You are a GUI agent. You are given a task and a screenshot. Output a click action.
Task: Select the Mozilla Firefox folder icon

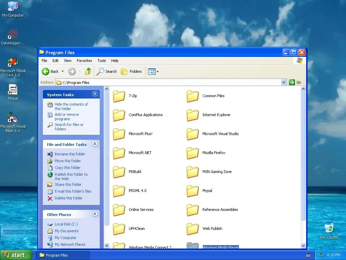point(192,153)
